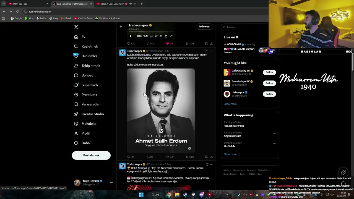This screenshot has width=354, height=199.
Task: Open options for Mo Salah trend
Action: point(274,143)
